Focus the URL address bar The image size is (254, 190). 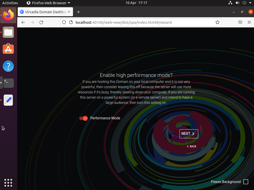point(140,22)
